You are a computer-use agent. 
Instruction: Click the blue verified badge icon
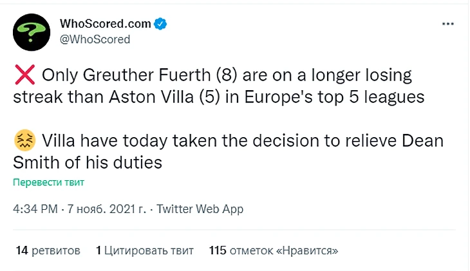pyautogui.click(x=160, y=24)
